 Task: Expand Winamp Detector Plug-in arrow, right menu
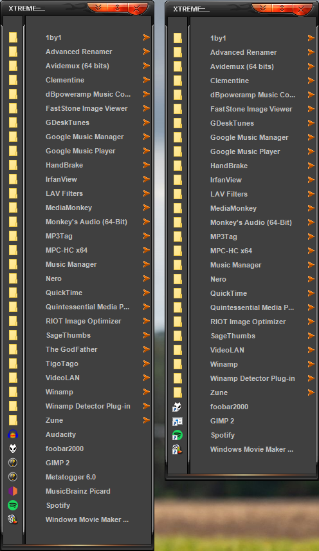311,378
